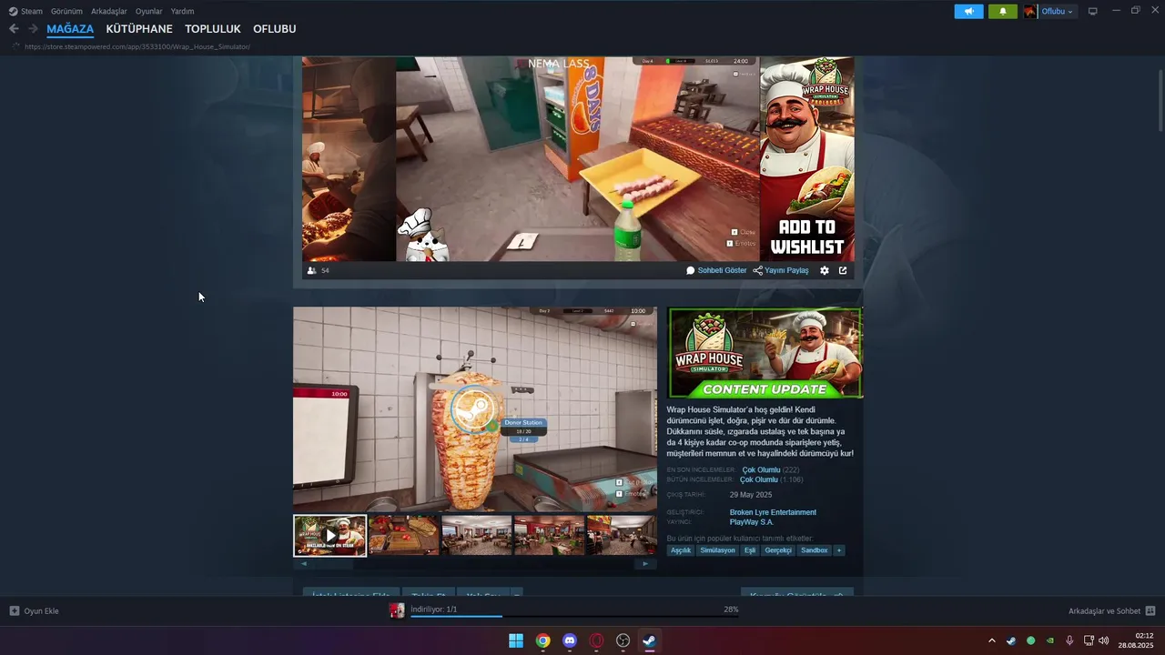The height and width of the screenshot is (655, 1165).
Task: Go back with the Steam back arrow
Action: pyautogui.click(x=14, y=29)
